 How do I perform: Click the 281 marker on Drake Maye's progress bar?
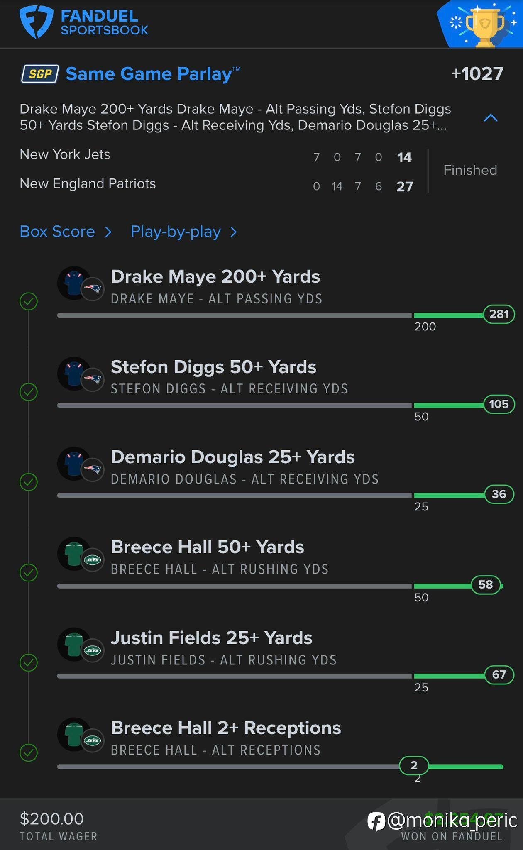click(499, 314)
